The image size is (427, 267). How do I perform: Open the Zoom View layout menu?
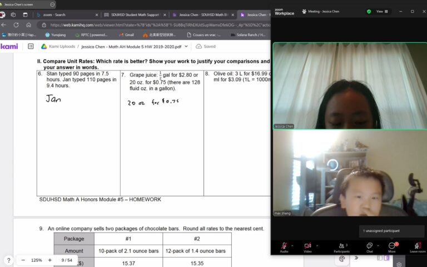click(x=382, y=12)
